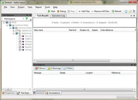This screenshot has width=138, height=100.
Task: Open the File menu
Action: [x=5, y=7]
